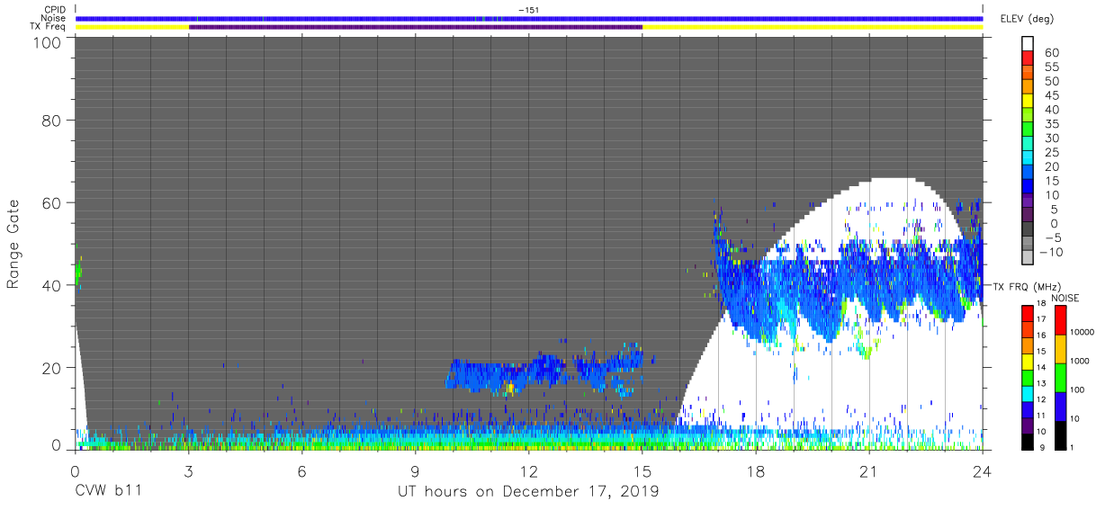Click the black 1–10 NOISE swatch
The image size is (1105, 510).
click(x=1063, y=434)
